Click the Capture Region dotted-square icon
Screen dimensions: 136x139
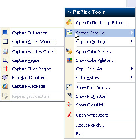(x=5, y=60)
